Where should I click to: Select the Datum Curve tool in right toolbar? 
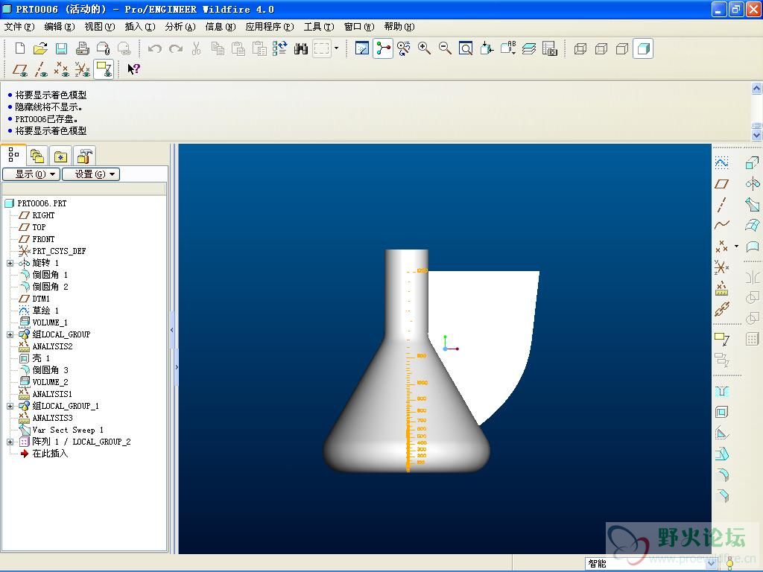click(x=721, y=225)
